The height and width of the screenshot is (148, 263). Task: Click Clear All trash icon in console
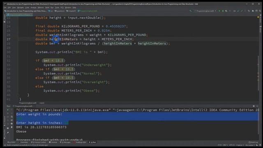pos(12,127)
